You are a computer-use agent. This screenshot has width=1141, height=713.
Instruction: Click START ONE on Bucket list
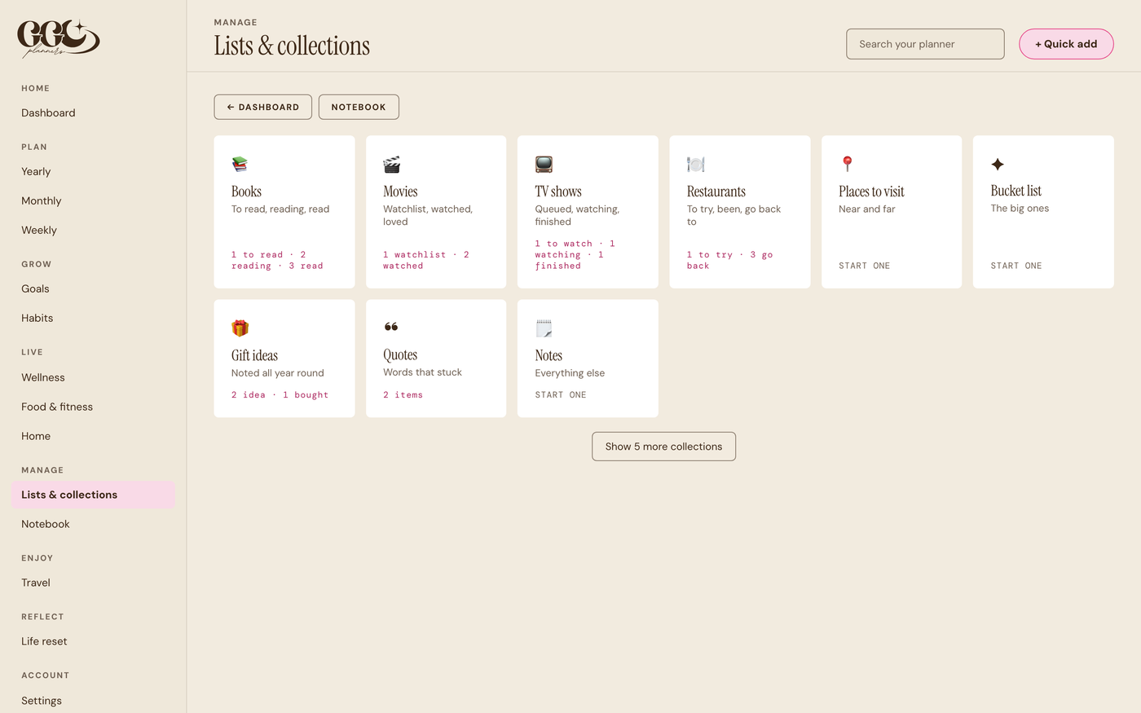1015,266
